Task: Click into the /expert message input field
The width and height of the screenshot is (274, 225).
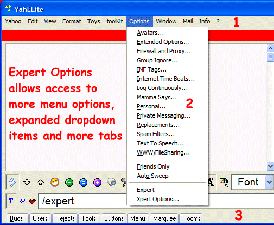Action: coord(82,201)
